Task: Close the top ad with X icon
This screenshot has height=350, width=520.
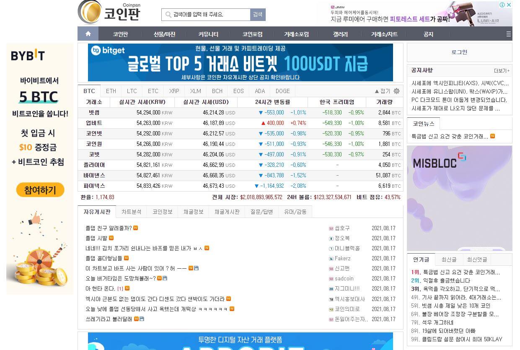Action: pos(509,5)
